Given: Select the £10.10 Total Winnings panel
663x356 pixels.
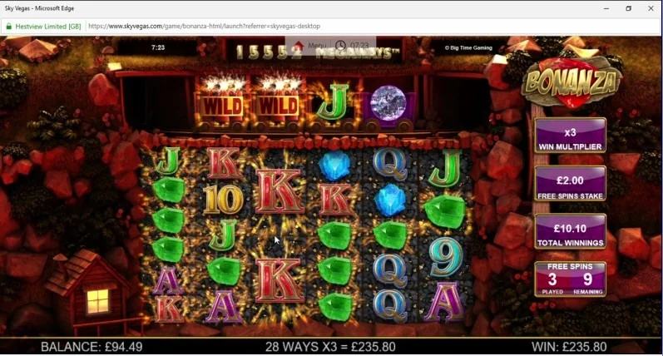Looking at the screenshot, I should 570,231.
